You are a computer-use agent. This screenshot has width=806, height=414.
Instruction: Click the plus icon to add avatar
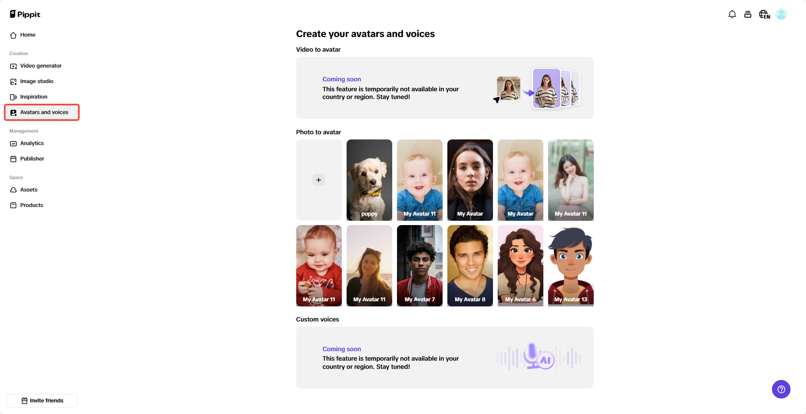coord(319,180)
